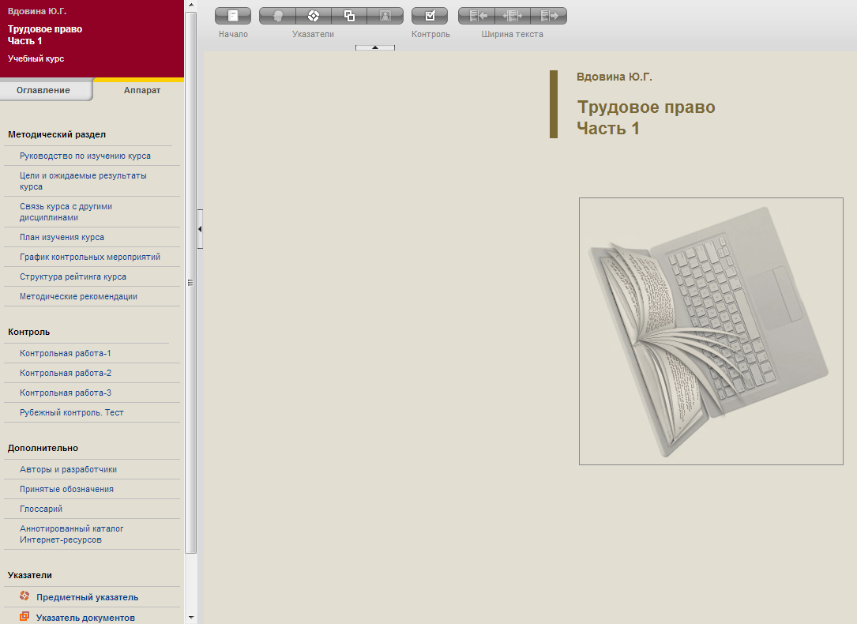Click the Начало toolbar label
Image resolution: width=857 pixels, height=624 pixels.
click(x=233, y=35)
